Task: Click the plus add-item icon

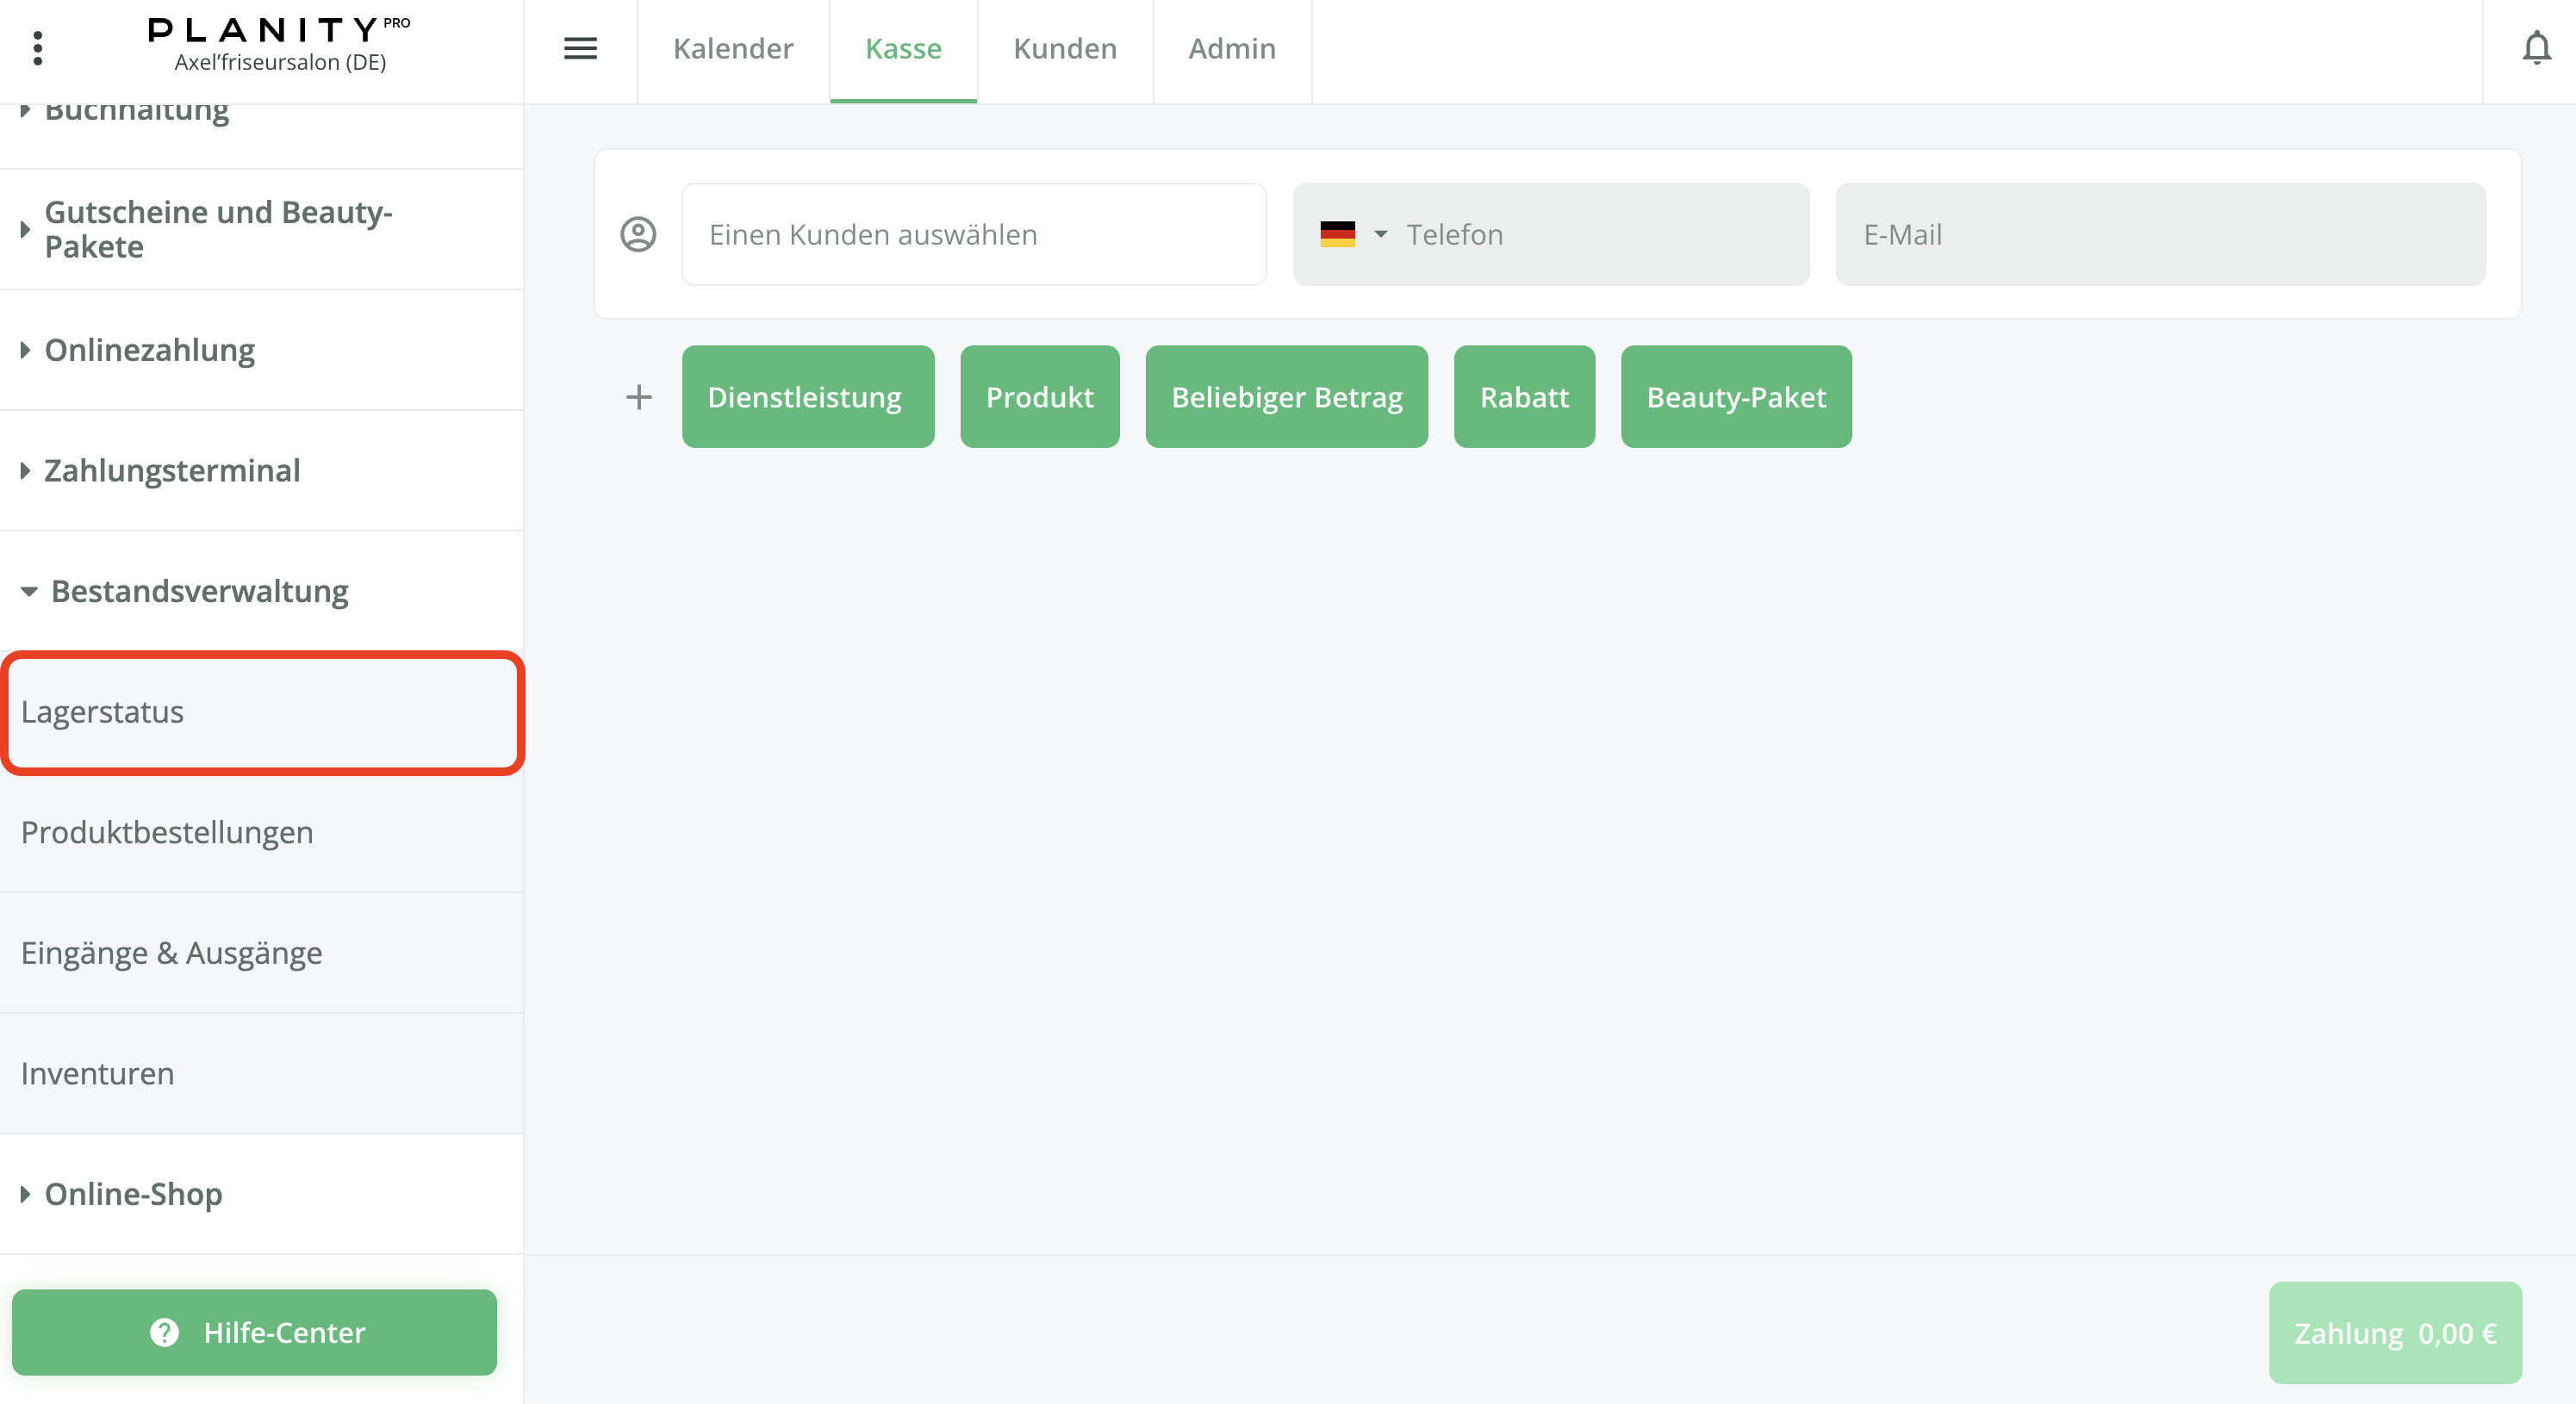Action: [x=639, y=397]
